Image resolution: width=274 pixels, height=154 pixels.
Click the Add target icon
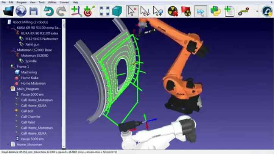tap(89, 11)
